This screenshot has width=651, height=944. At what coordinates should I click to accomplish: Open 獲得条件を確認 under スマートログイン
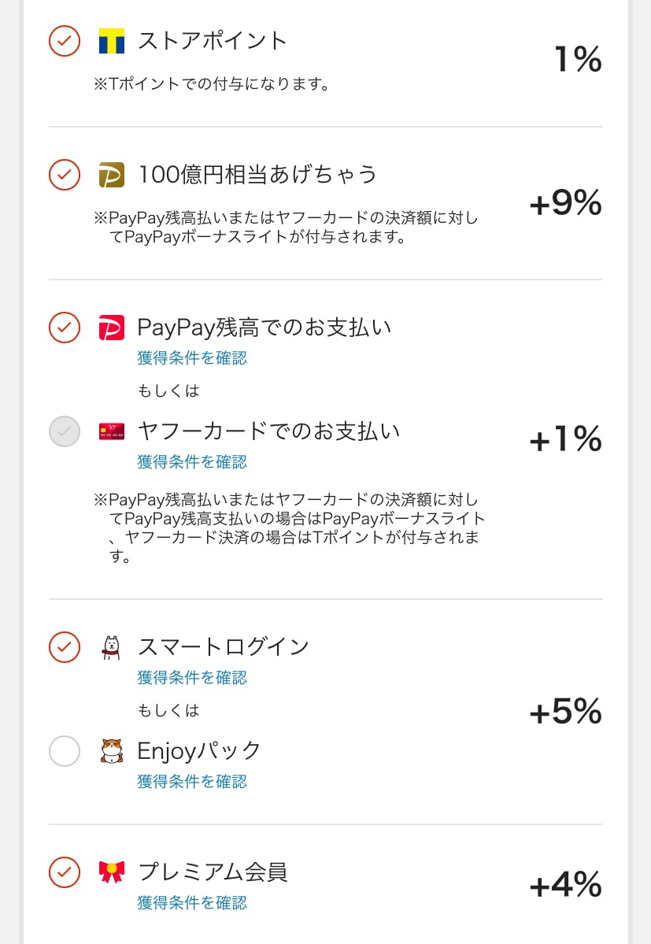(192, 678)
